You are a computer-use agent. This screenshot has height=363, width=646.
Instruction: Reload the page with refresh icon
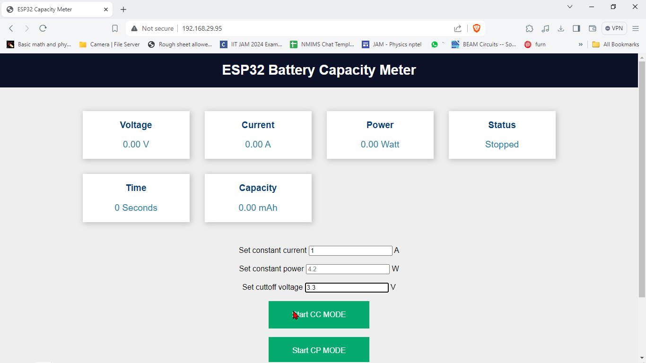tap(43, 28)
